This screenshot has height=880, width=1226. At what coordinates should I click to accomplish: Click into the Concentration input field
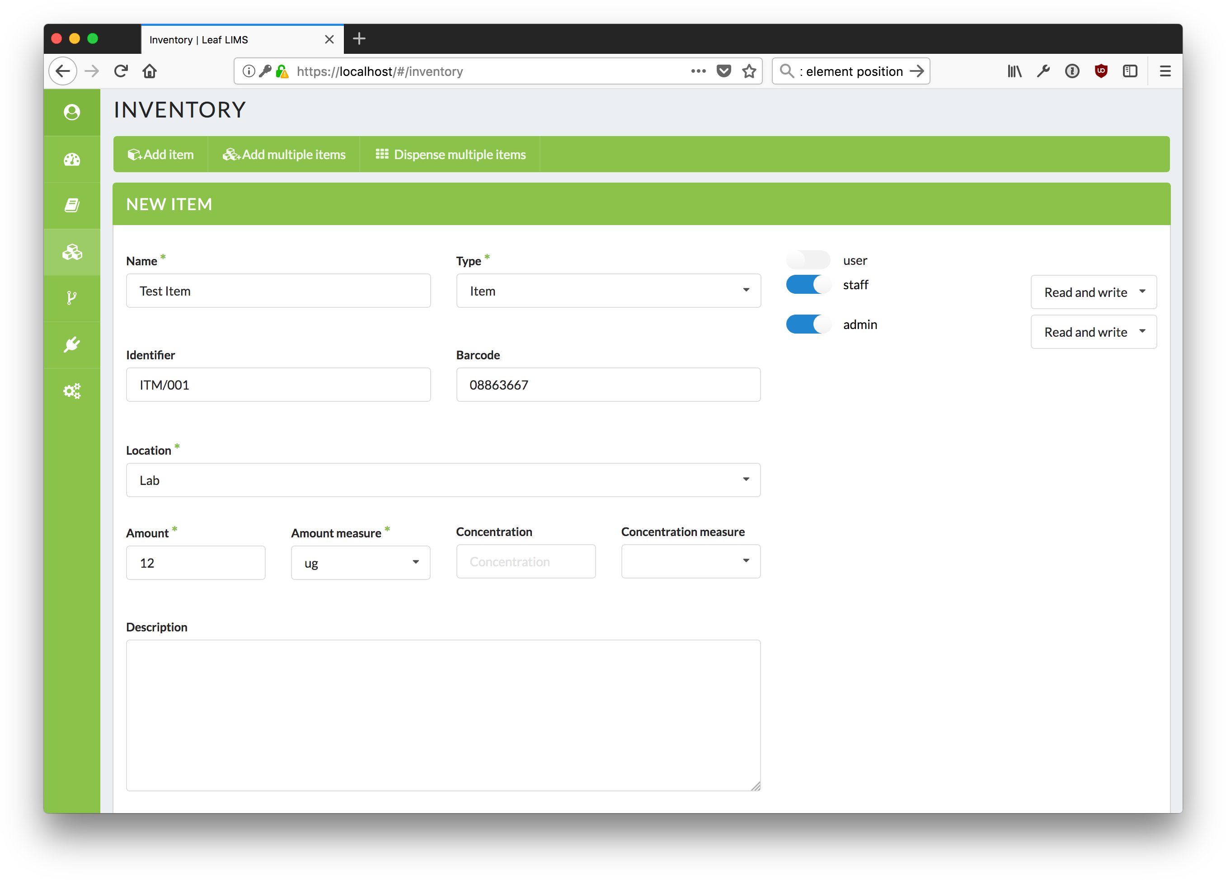[526, 562]
